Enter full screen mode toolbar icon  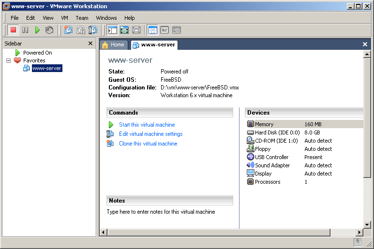pyautogui.click(x=136, y=30)
